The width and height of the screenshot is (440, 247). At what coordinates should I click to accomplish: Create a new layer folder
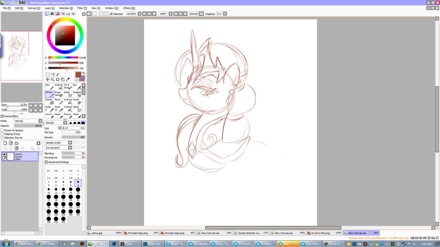[x=17, y=143]
